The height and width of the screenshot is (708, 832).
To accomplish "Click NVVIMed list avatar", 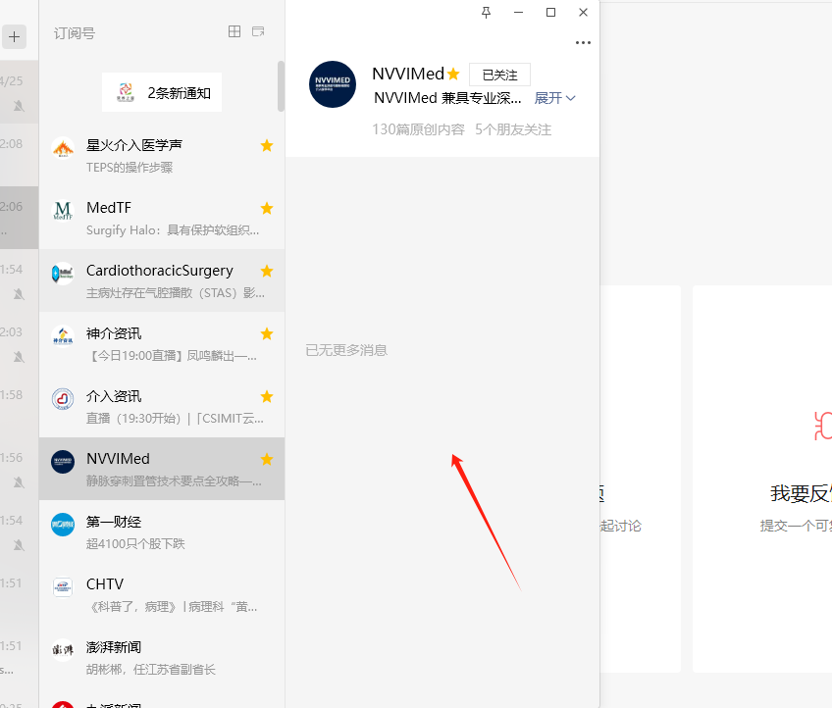I will coord(63,461).
